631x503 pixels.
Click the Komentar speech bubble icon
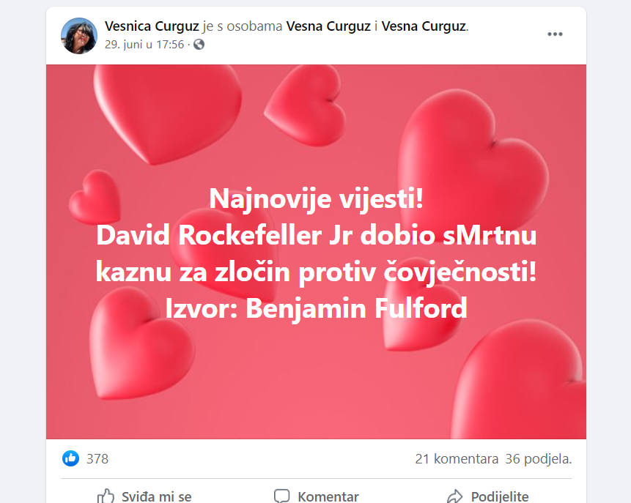tap(281, 496)
